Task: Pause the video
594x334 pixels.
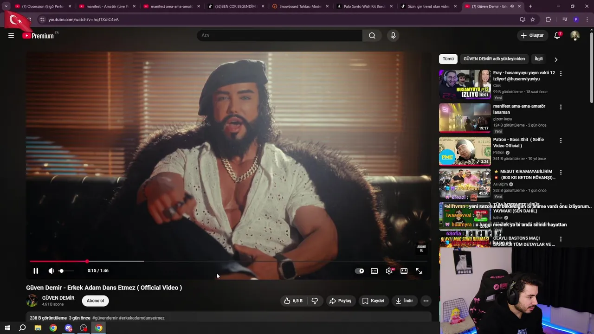Action: 36,271
